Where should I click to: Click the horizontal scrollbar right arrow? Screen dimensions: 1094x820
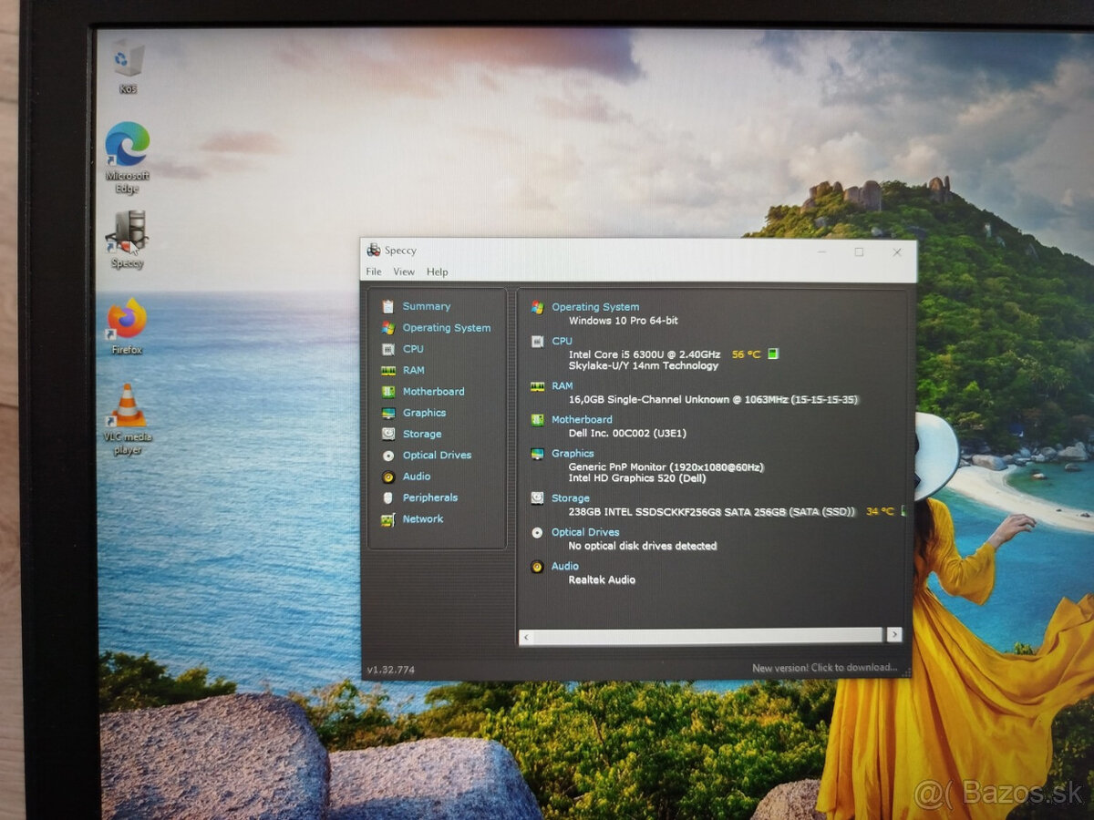click(894, 635)
